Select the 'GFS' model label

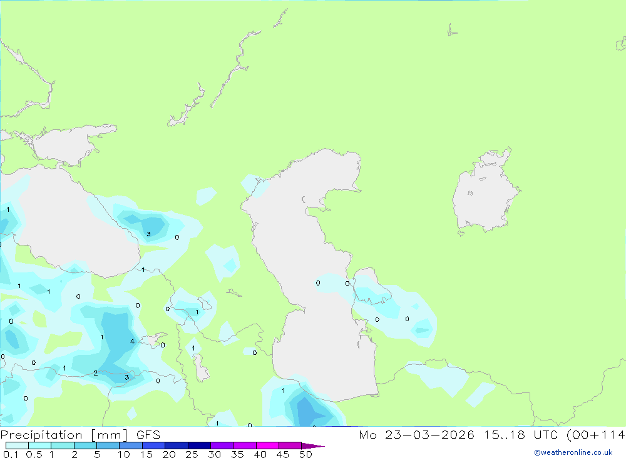pyautogui.click(x=148, y=435)
